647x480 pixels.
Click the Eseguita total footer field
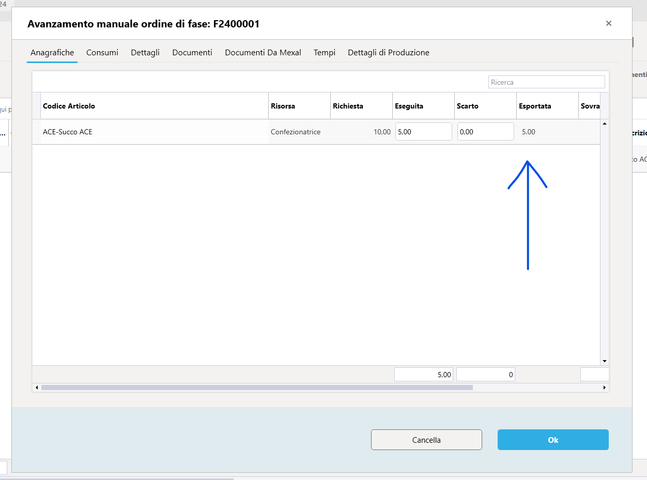coord(424,375)
